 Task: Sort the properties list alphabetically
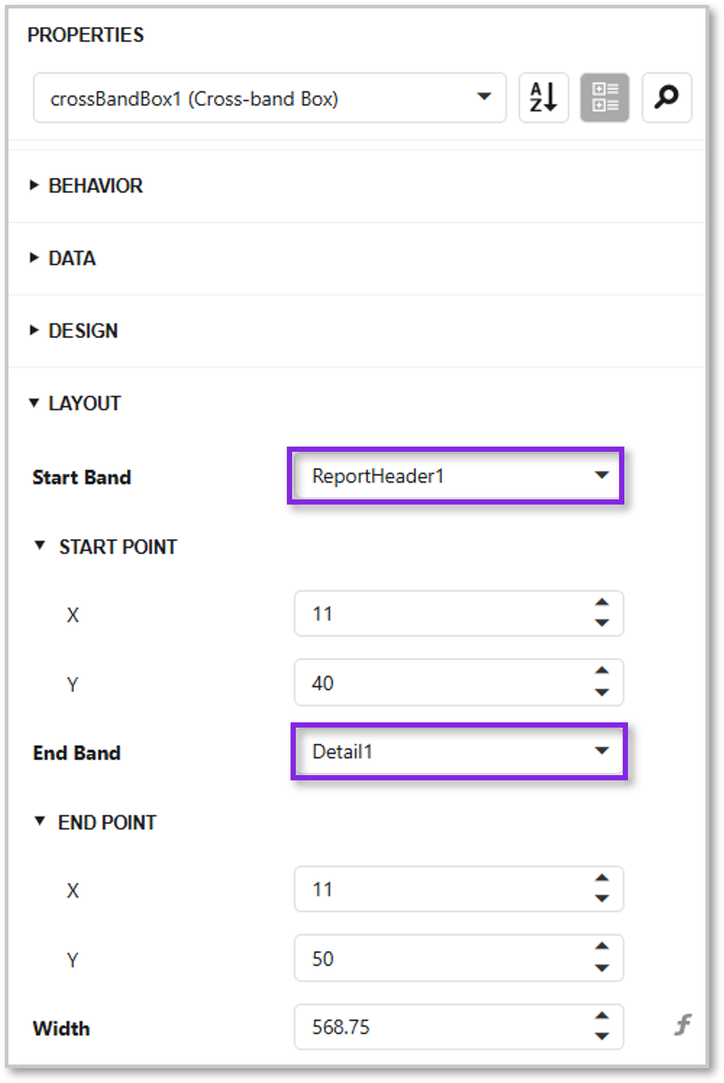pos(543,98)
